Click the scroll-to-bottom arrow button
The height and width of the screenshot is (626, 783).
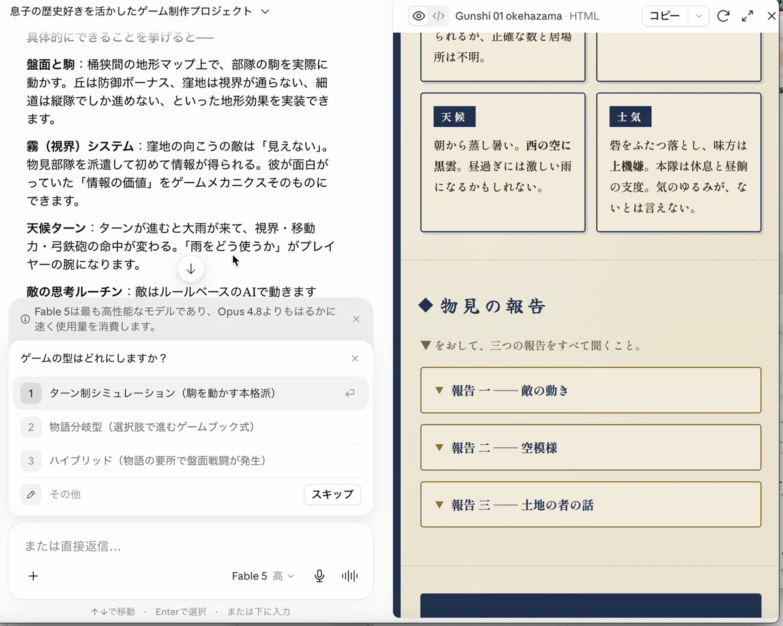(x=191, y=269)
